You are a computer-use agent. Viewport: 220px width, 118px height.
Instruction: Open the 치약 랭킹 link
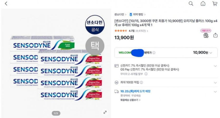click(137, 14)
